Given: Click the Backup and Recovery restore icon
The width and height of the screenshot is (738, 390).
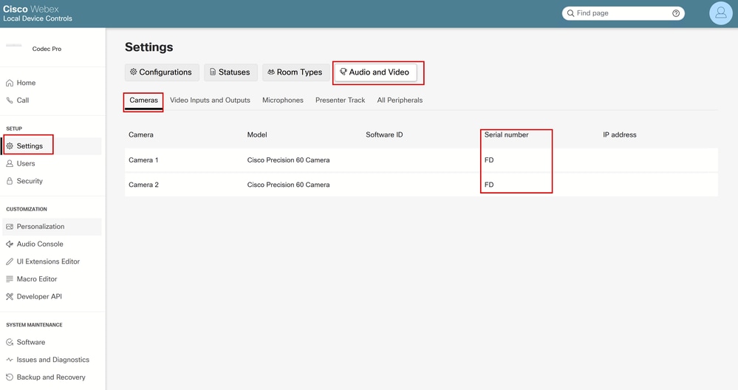Looking at the screenshot, I should (x=10, y=377).
